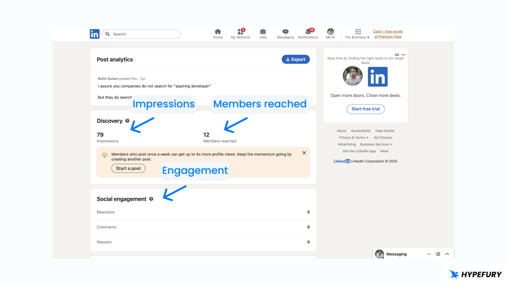Open compose new message icon
This screenshot has width=507, height=285.
pyautogui.click(x=438, y=254)
